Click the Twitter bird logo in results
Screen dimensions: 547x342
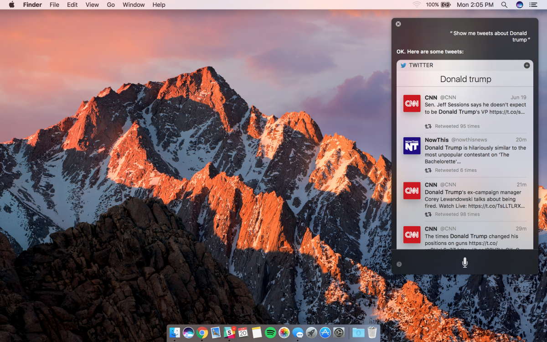(x=403, y=65)
